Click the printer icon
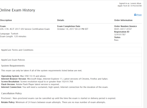The image size is (147, 108). click(x=135, y=15)
